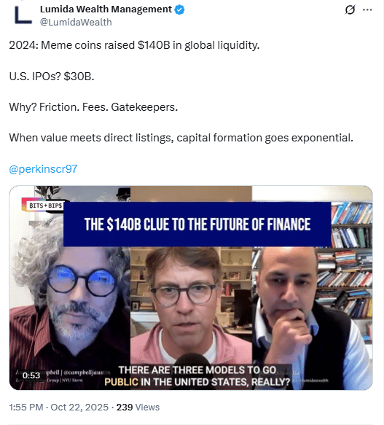This screenshot has width=384, height=425.
Task: Click the BITS+BIPS logo in video
Action: (45, 206)
